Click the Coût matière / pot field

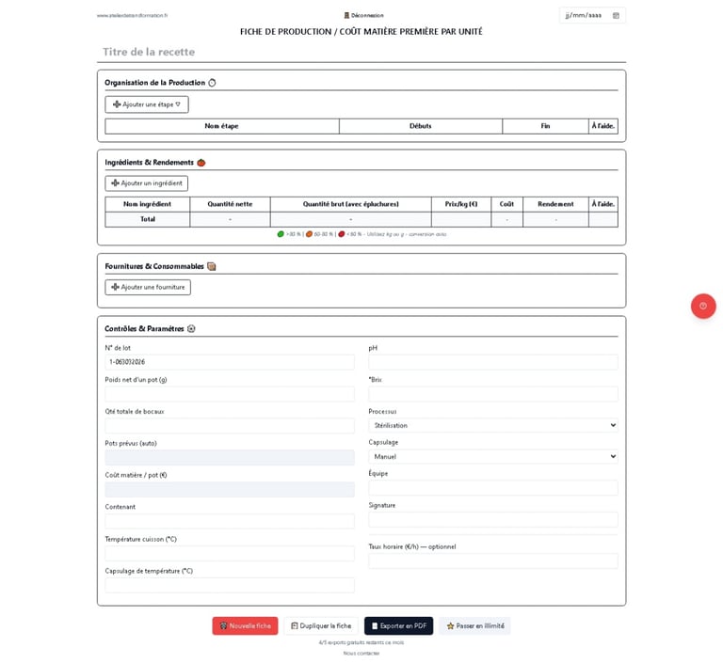[x=230, y=489]
